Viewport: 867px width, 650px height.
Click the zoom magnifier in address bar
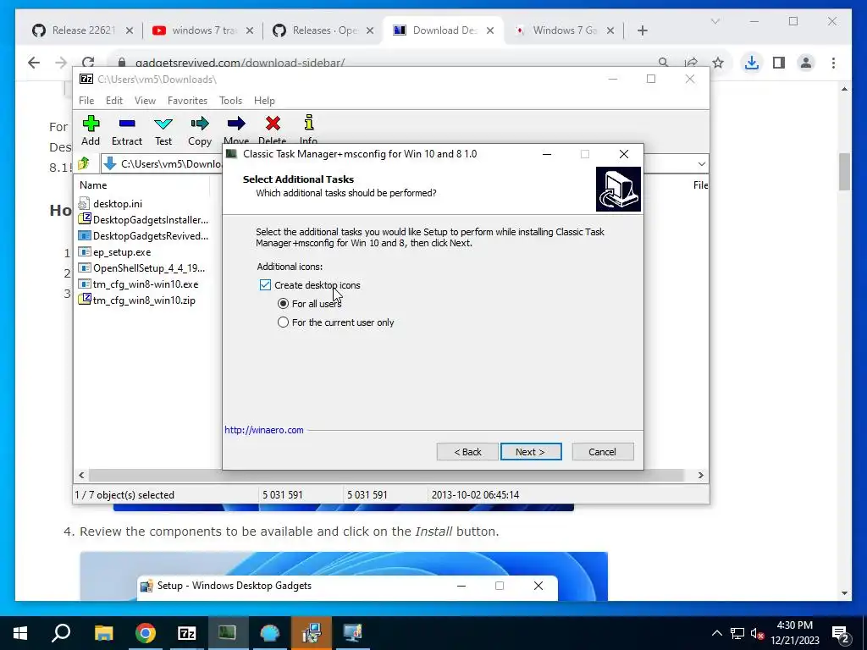[x=664, y=63]
